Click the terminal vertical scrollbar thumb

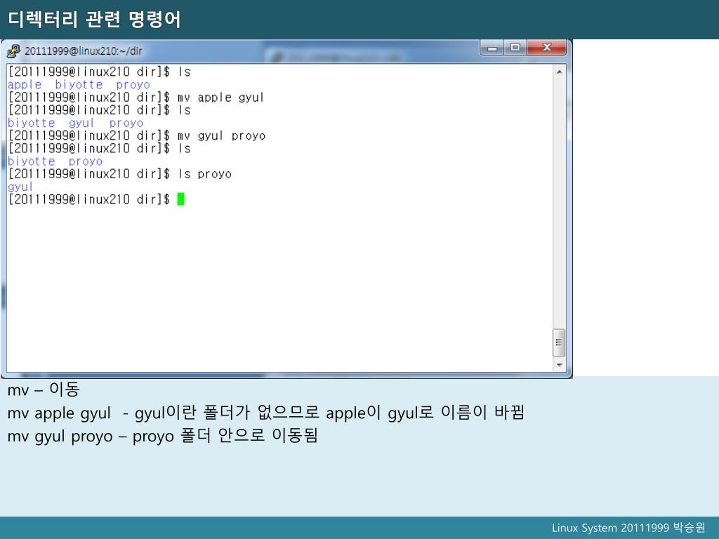coord(559,342)
